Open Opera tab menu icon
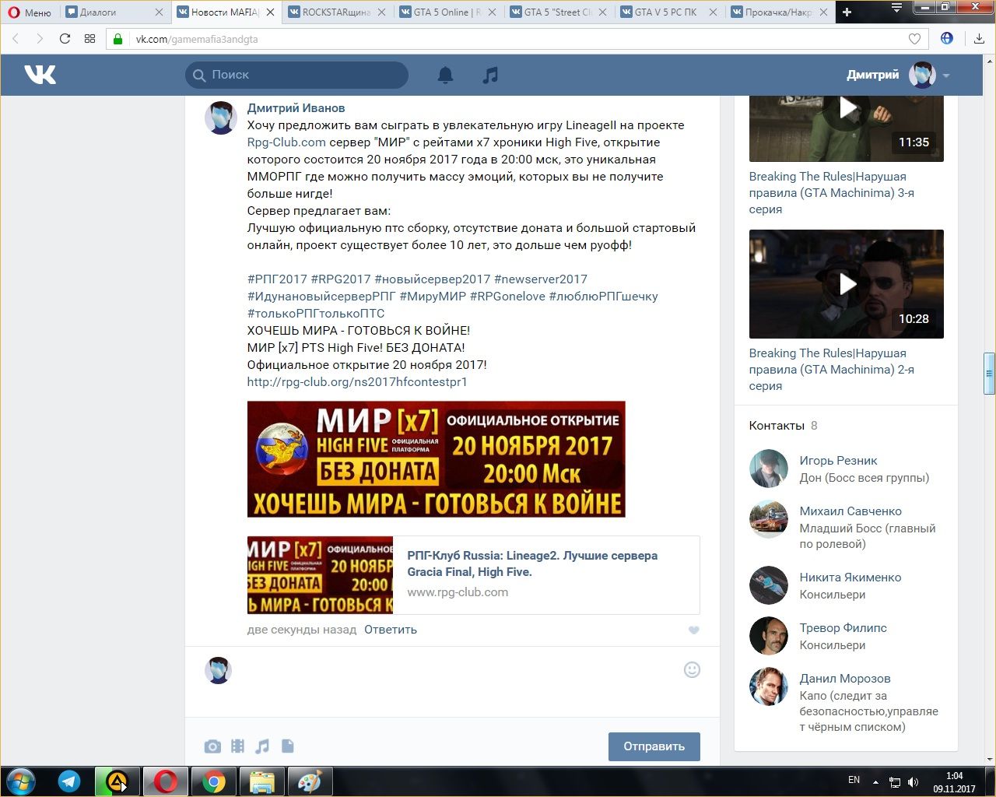 (x=896, y=8)
